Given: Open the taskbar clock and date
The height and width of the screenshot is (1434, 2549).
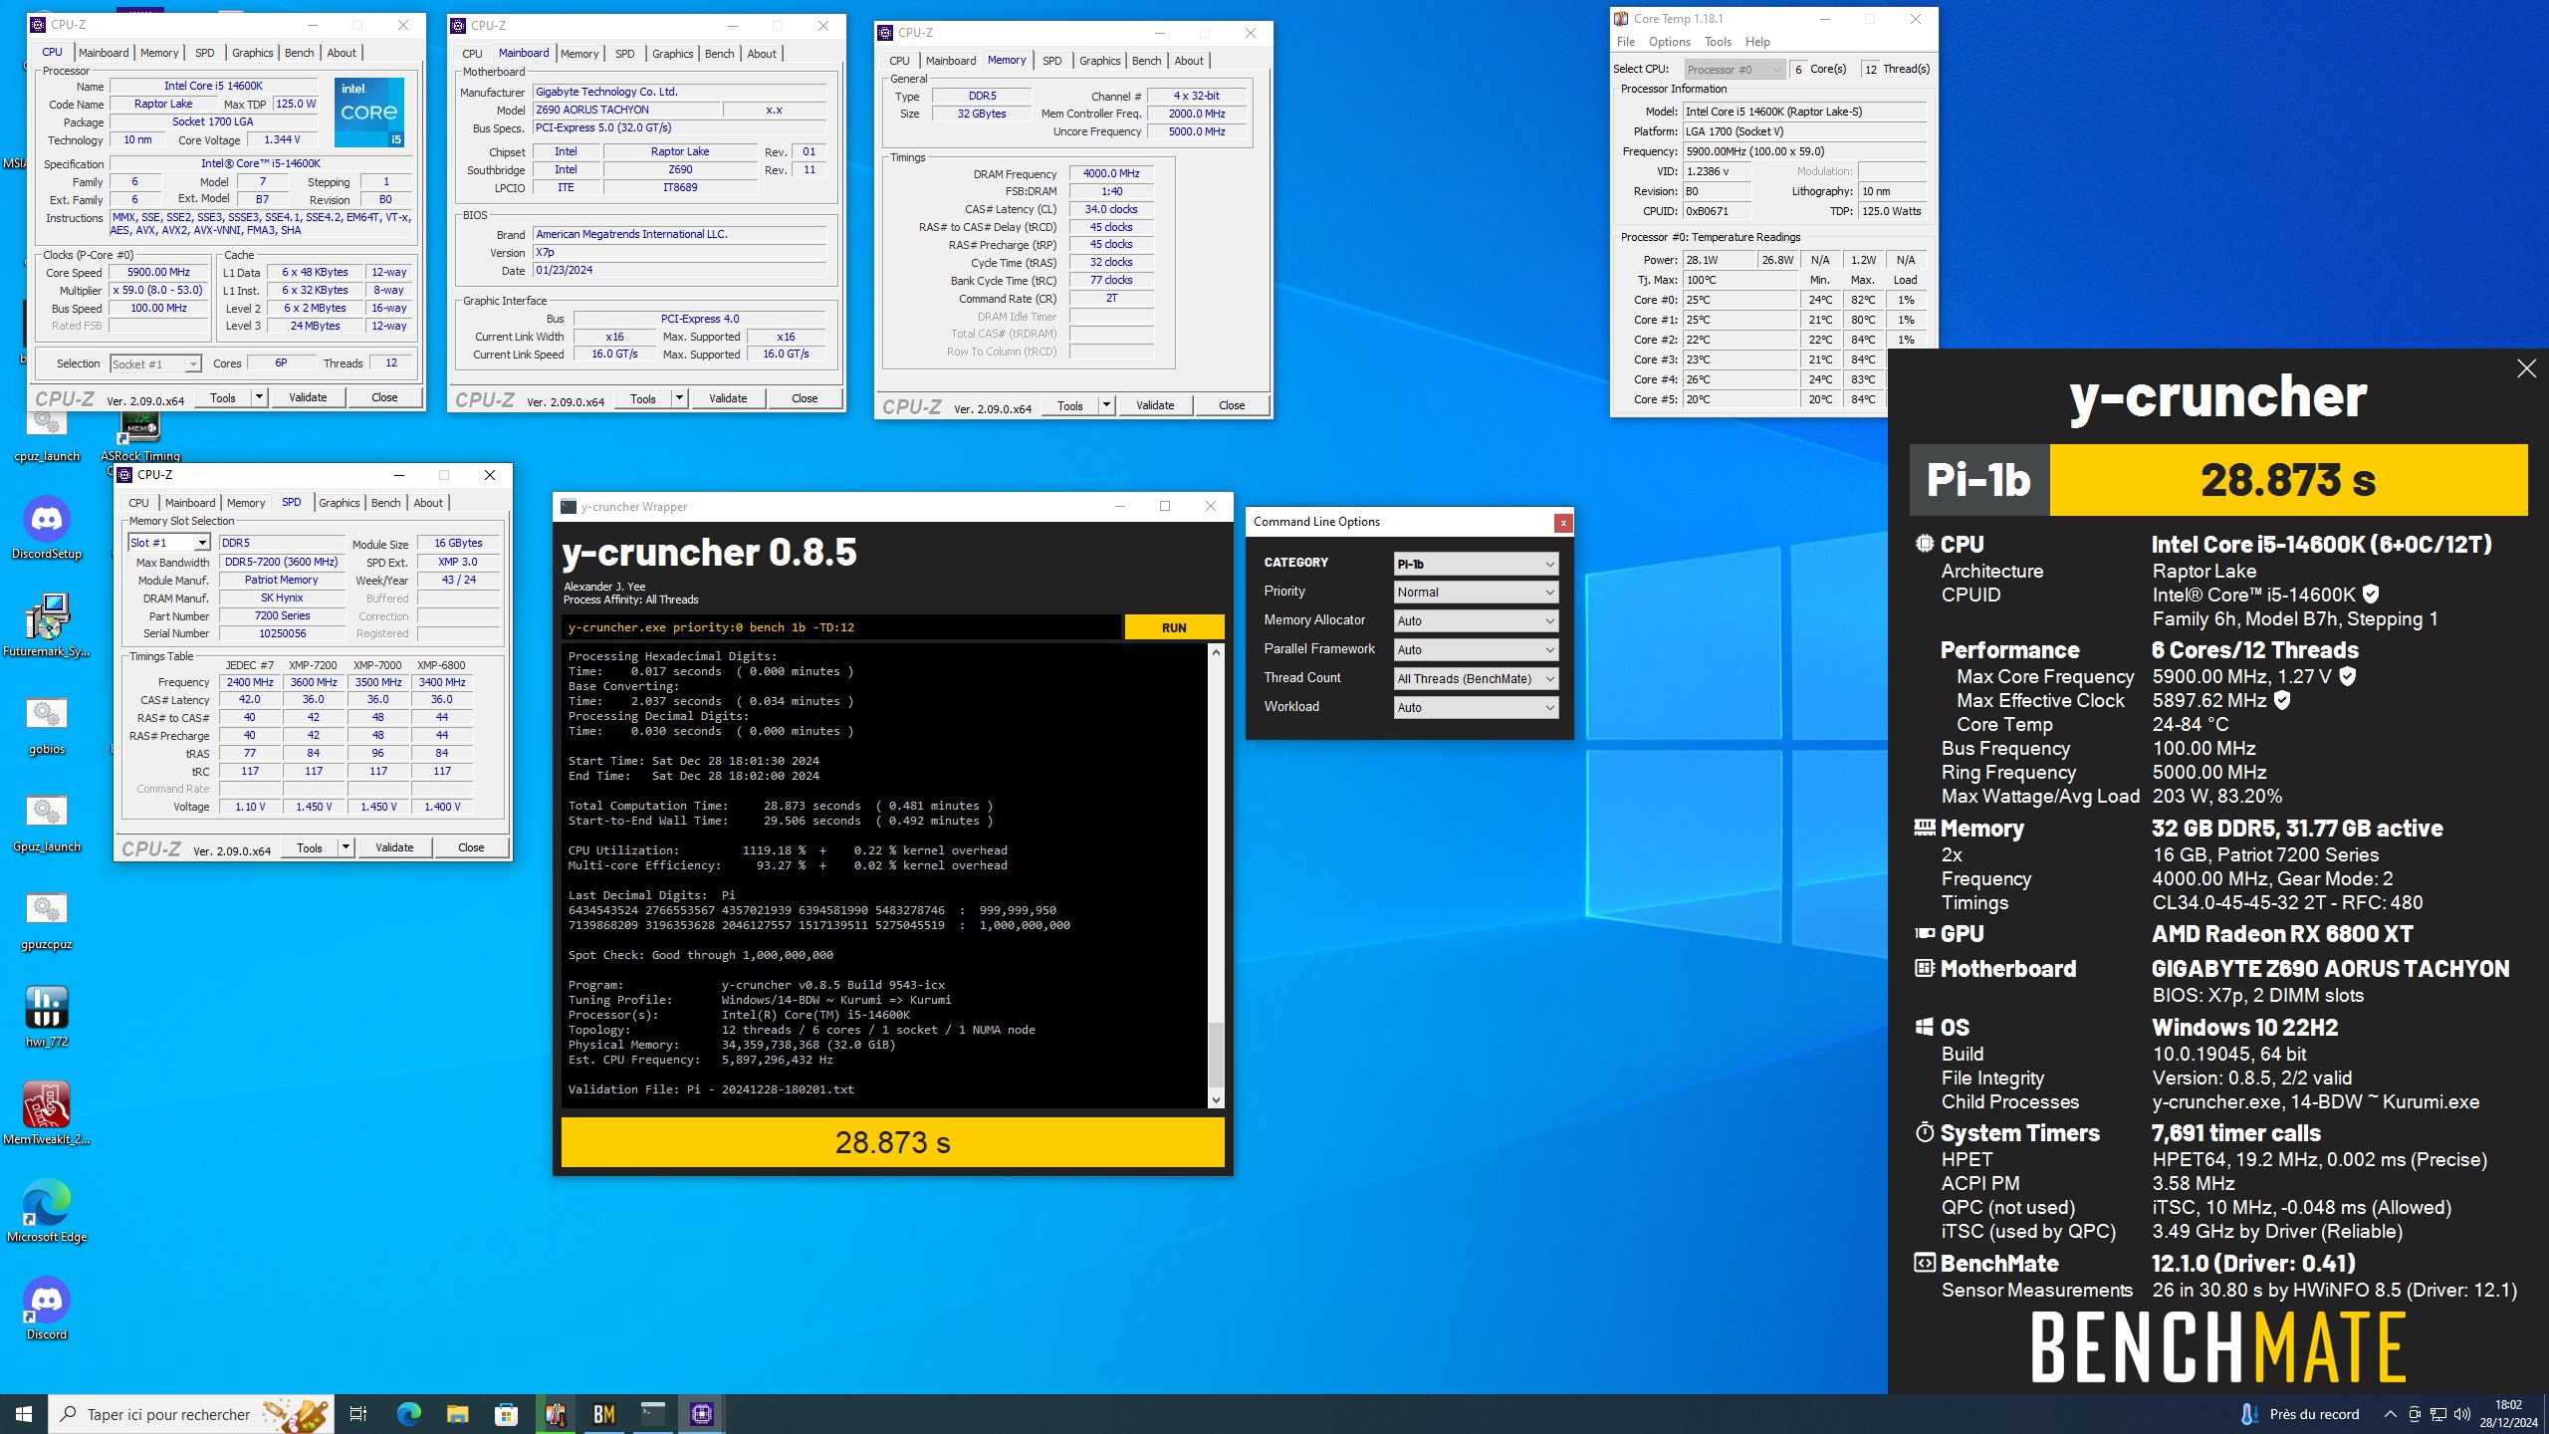Looking at the screenshot, I should click(2508, 1414).
